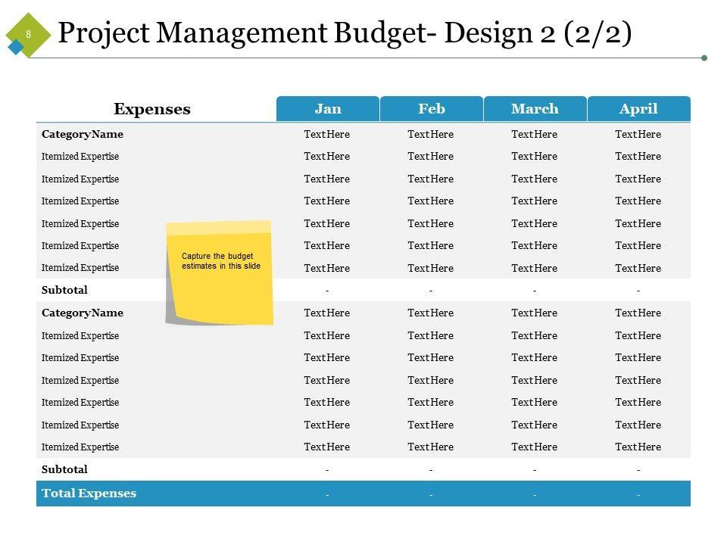This screenshot has width=727, height=545.
Task: Select Jan cell in first Category Name row
Action: tap(327, 135)
